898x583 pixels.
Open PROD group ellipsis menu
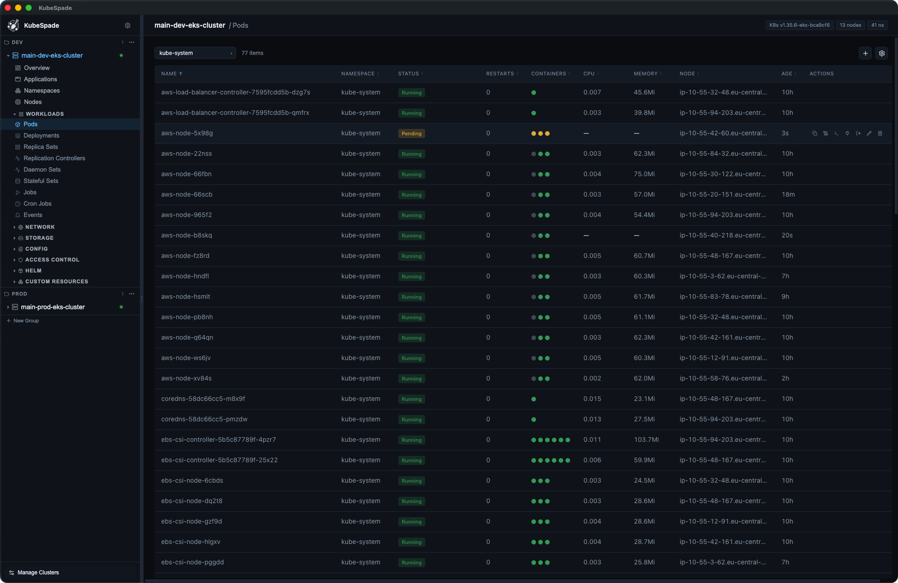(132, 294)
